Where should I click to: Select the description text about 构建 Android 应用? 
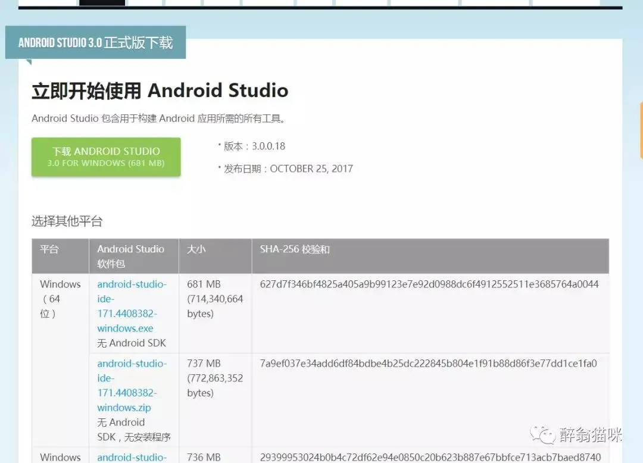point(158,118)
